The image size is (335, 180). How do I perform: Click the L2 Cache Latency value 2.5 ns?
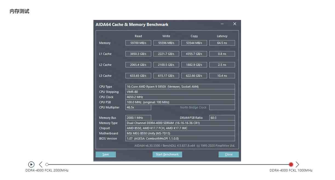(222, 65)
